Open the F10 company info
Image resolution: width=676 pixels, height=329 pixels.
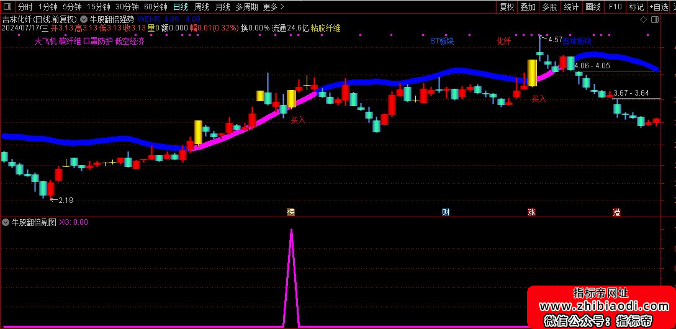point(615,7)
